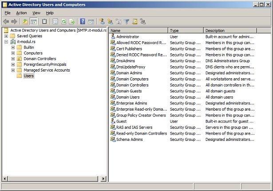Viewport: 273px width, 191px height.
Task: Click the Administrator user icon in the list
Action: (x=113, y=36)
